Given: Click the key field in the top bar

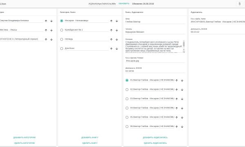Looking at the screenshot, I should [102, 4].
